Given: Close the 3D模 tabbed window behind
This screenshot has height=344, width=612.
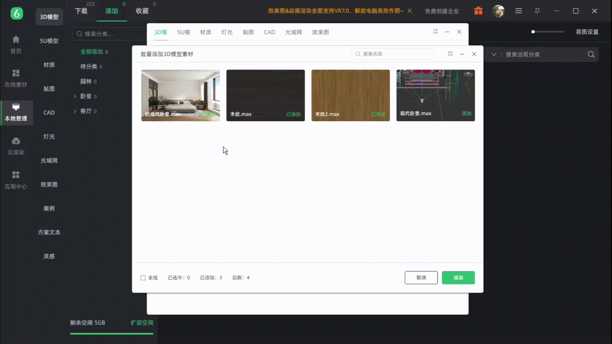Looking at the screenshot, I should [459, 32].
